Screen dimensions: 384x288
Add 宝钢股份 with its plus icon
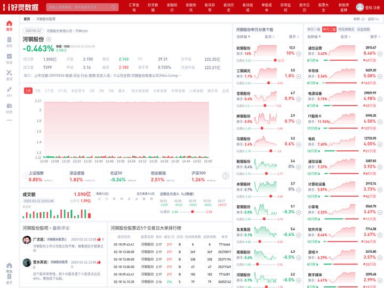pyautogui.click(x=299, y=99)
